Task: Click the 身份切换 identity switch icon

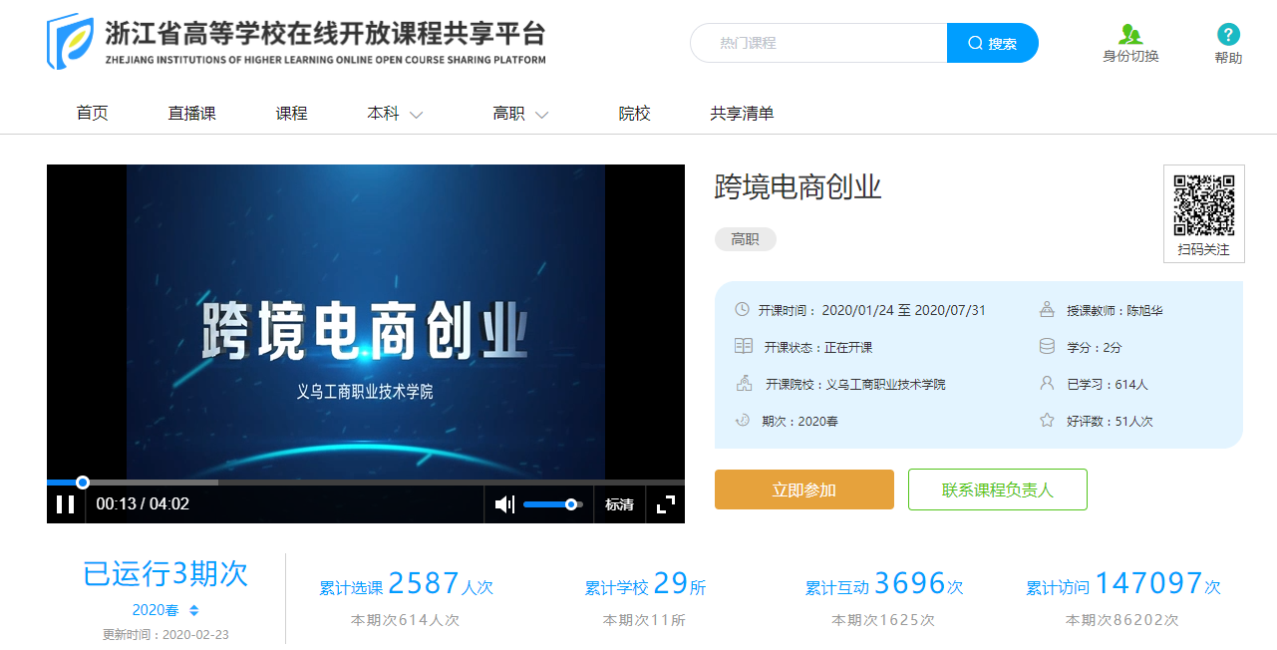Action: [x=1130, y=35]
